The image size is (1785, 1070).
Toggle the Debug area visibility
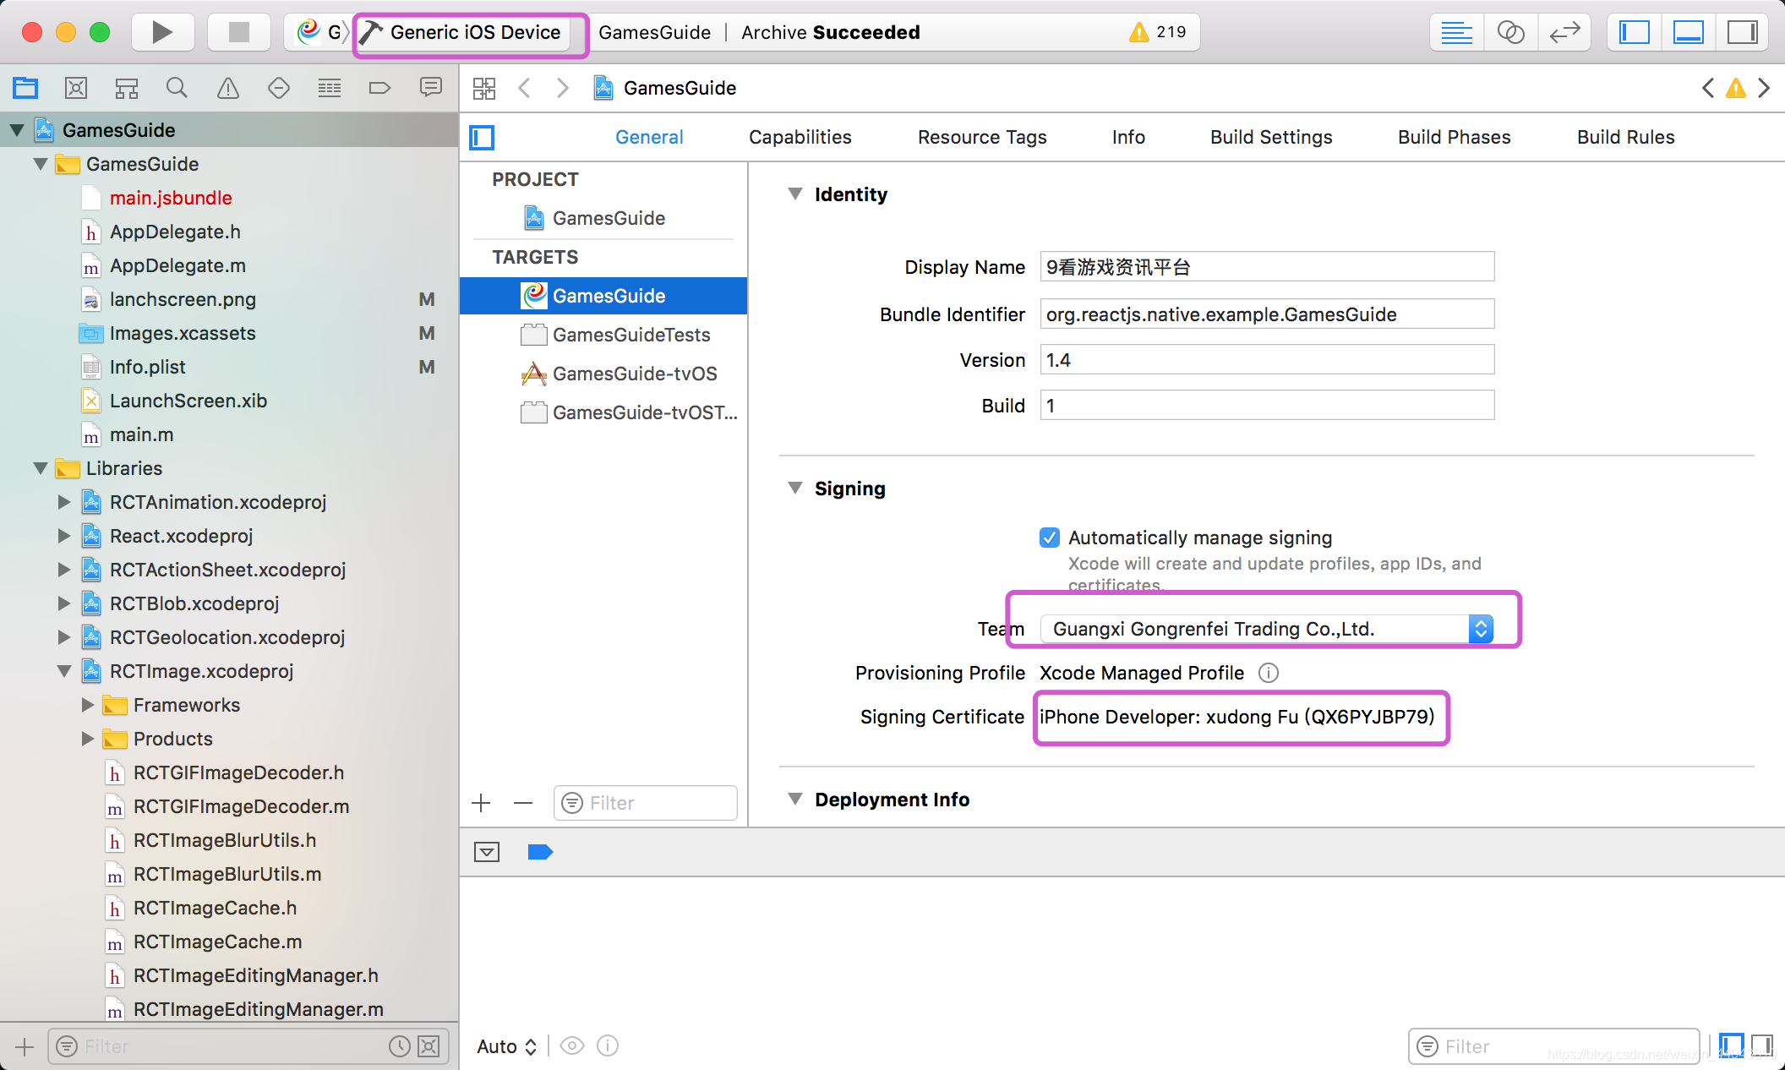pos(1688,32)
